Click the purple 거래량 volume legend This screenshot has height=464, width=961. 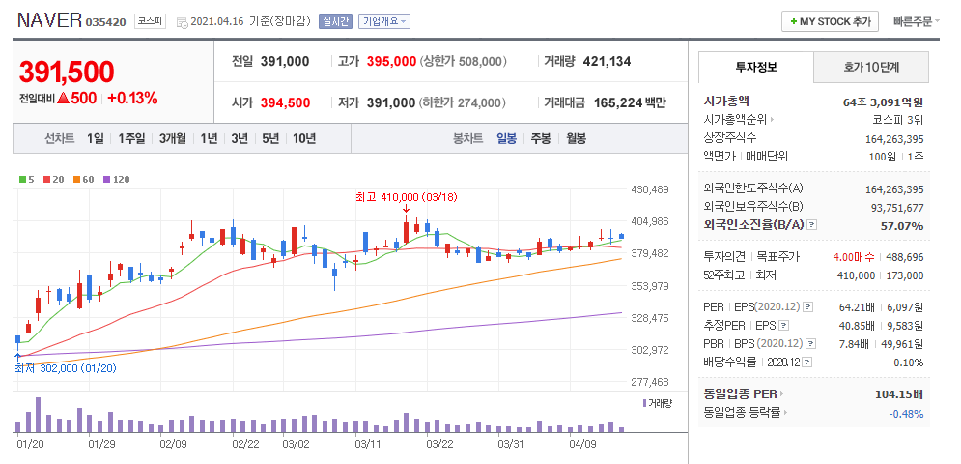click(657, 403)
